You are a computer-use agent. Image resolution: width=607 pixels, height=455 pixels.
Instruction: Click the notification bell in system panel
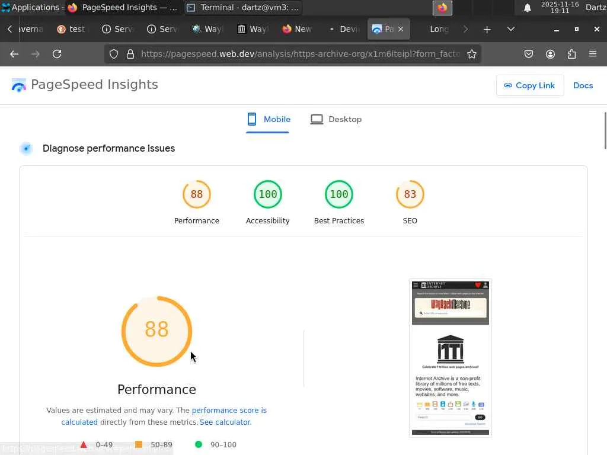(527, 8)
